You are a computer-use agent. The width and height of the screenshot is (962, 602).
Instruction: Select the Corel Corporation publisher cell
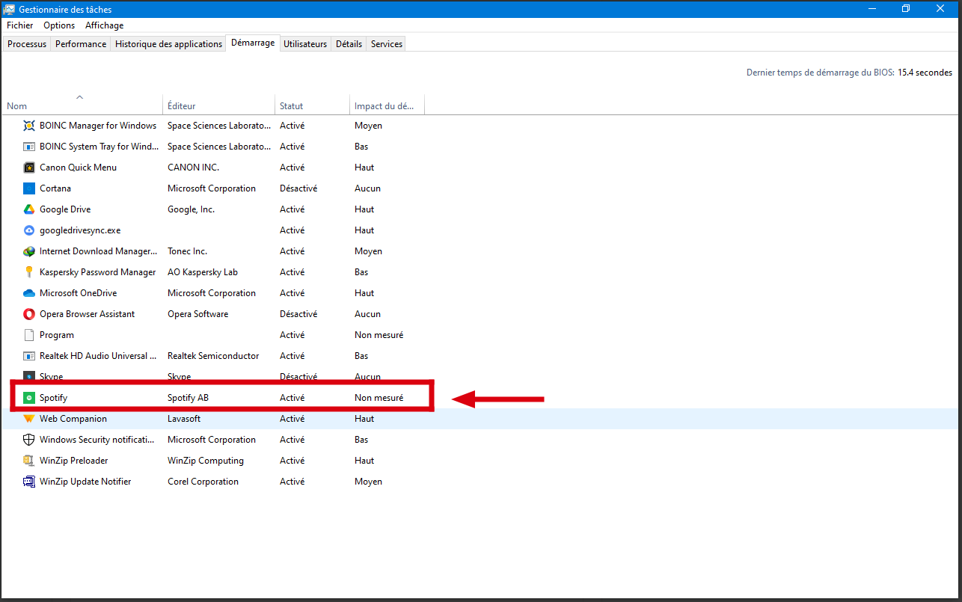point(203,482)
